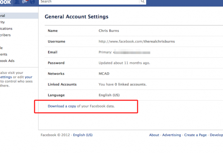Click the Facebook logo in header
223x153 pixels.
5,2
